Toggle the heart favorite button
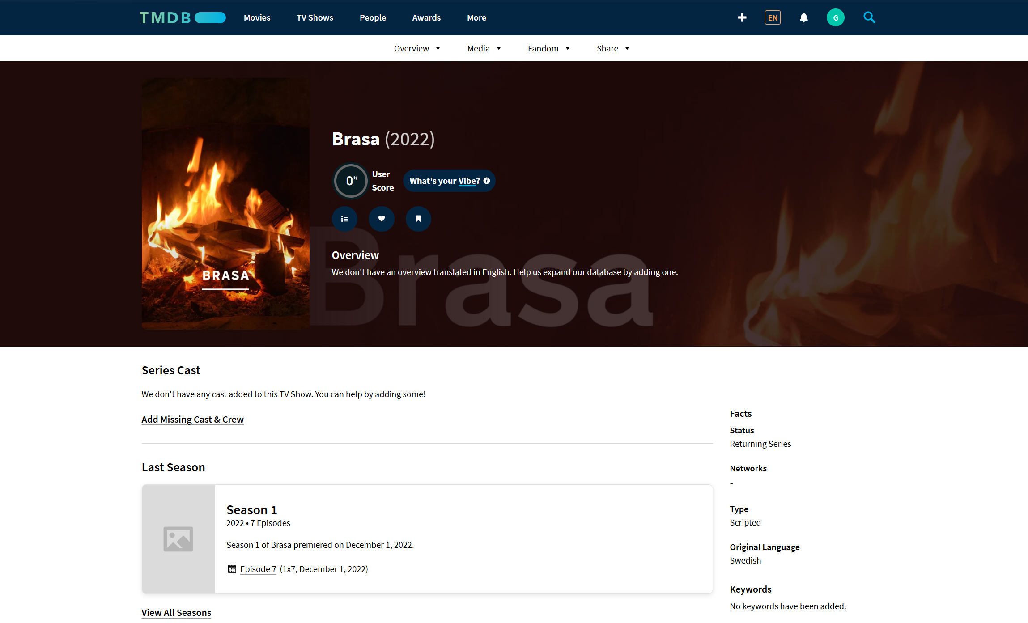 381,219
